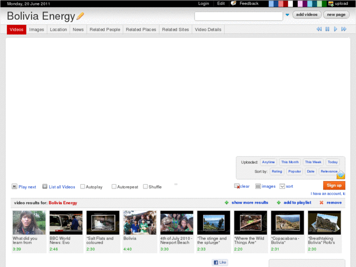Enable the Autoplay checkbox
This screenshot has height=267, width=356.
[x=83, y=187]
